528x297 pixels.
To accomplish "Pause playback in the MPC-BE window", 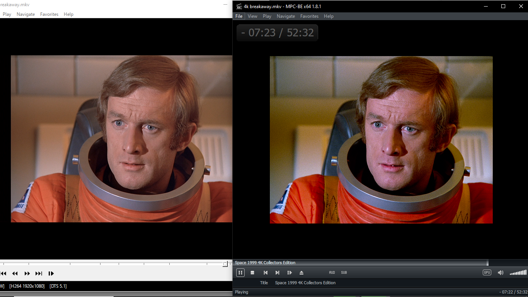I will pos(240,273).
